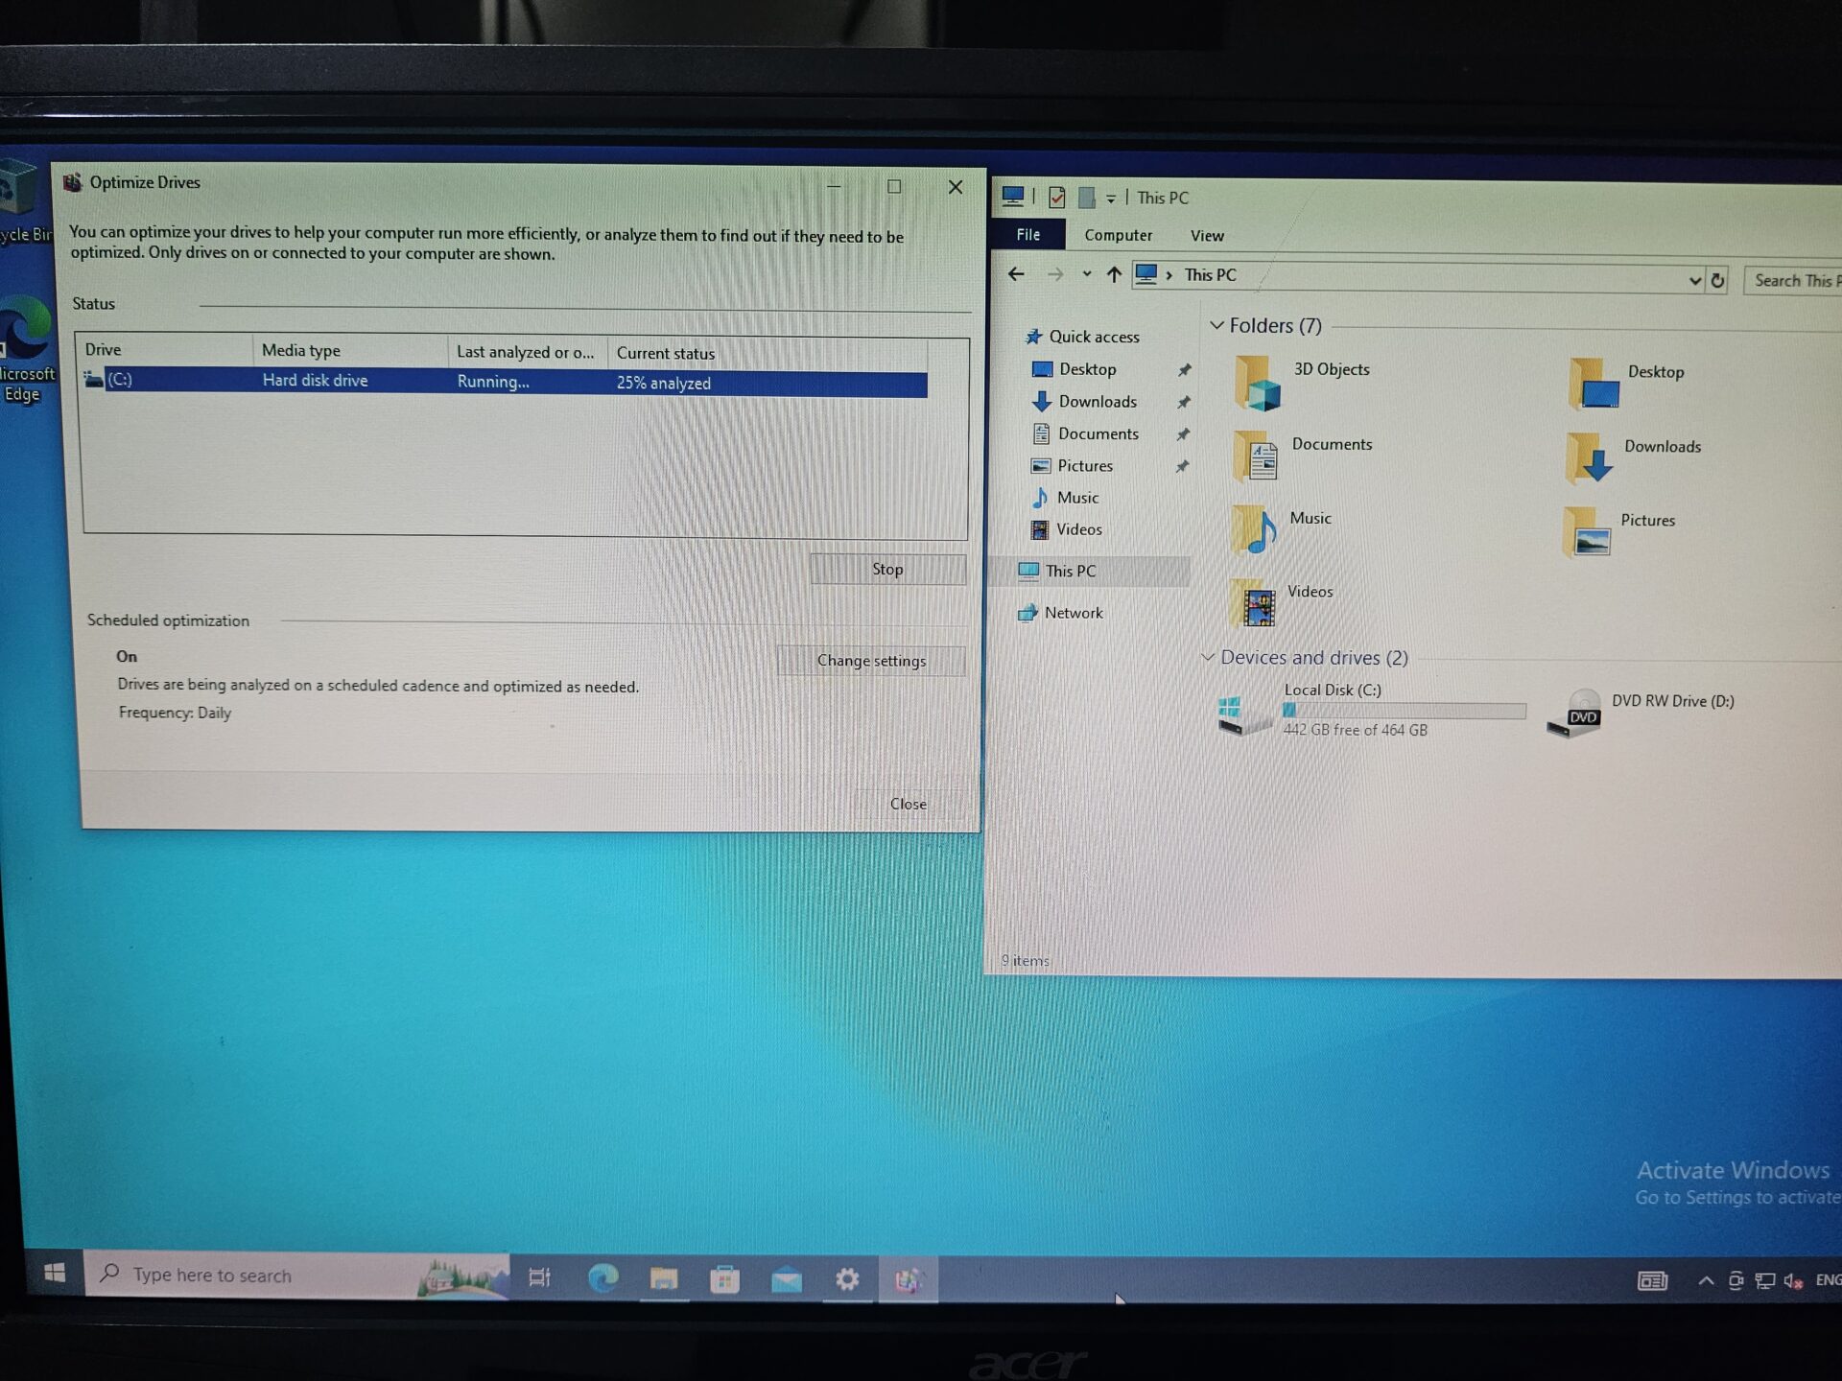Image resolution: width=1842 pixels, height=1381 pixels.
Task: Click Local Disk (C:) storage usage bar
Action: click(1403, 711)
